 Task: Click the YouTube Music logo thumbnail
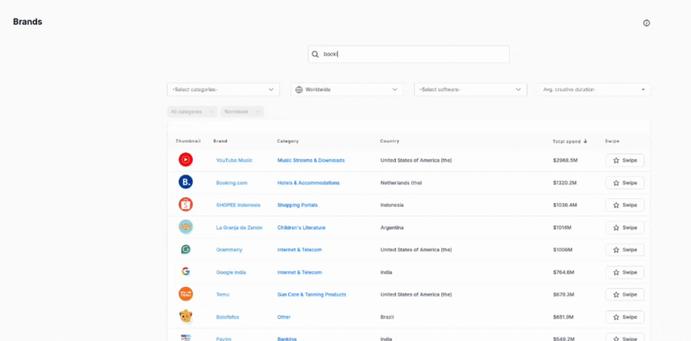click(185, 160)
